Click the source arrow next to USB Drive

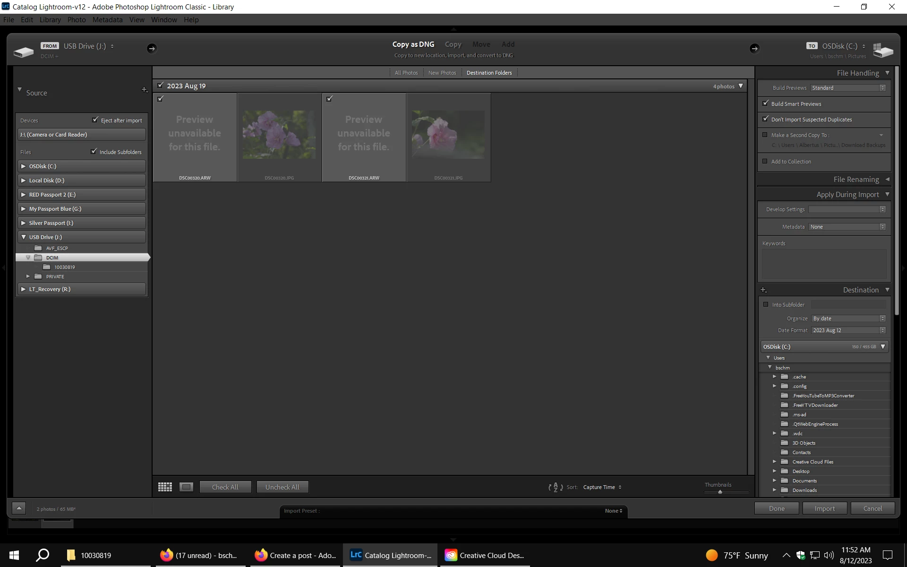[151, 48]
